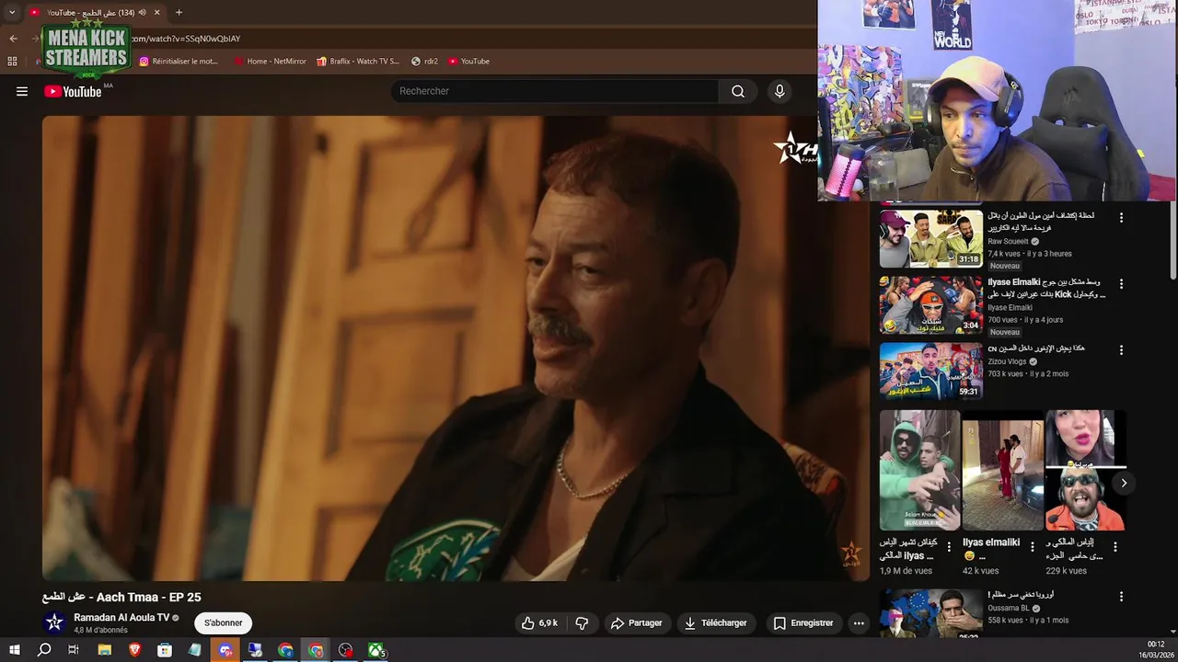Open options for Ilyase Elmalki 3:04 video
1178x662 pixels.
tap(1121, 284)
